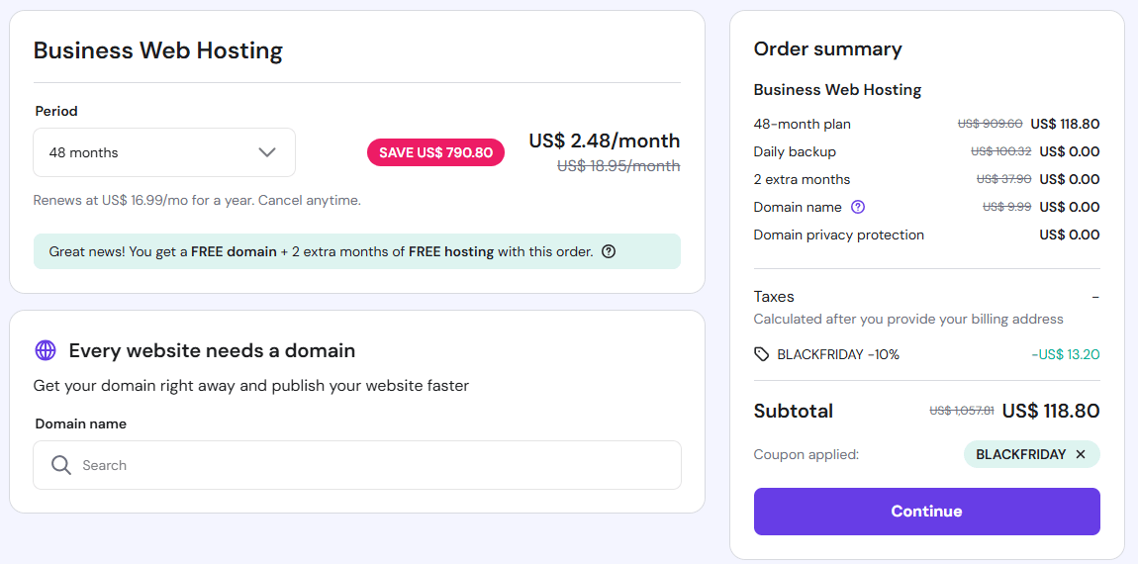
Task: Click the Domain privacy protection line item
Action: click(x=838, y=235)
